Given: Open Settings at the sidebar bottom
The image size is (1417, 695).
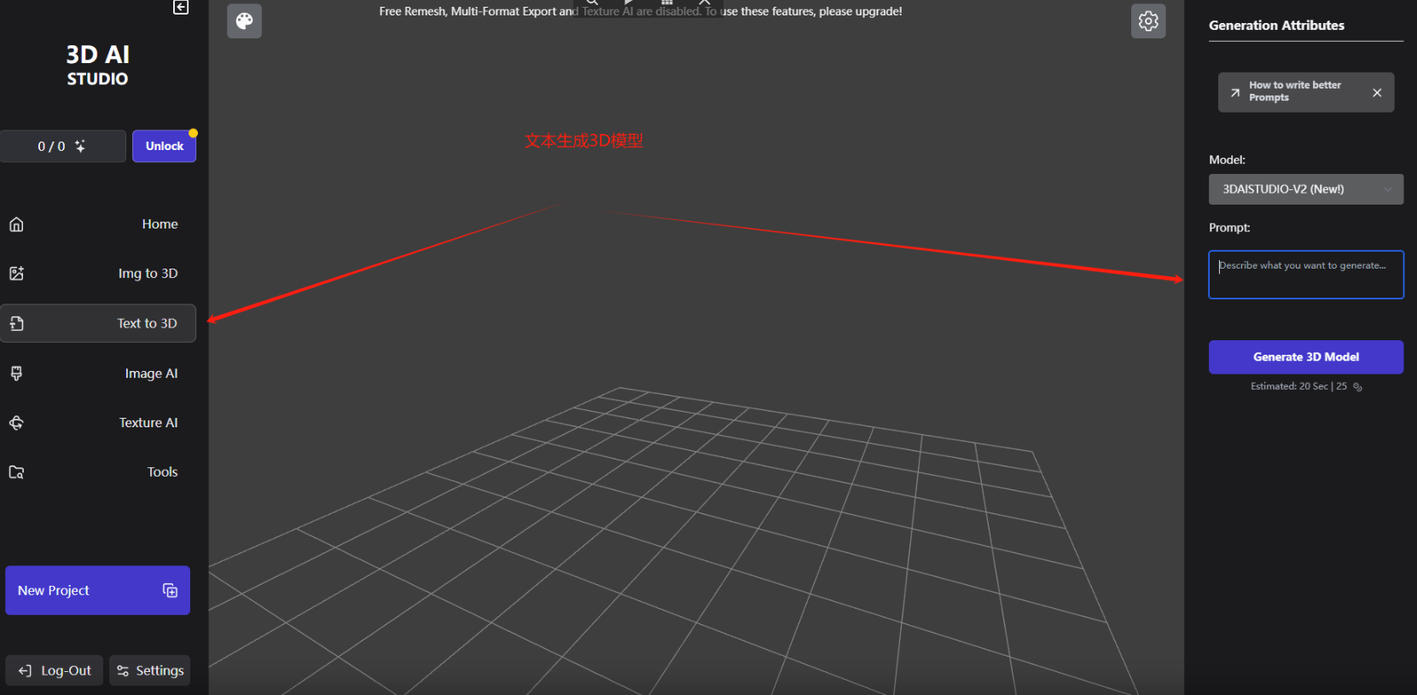Looking at the screenshot, I should point(149,670).
